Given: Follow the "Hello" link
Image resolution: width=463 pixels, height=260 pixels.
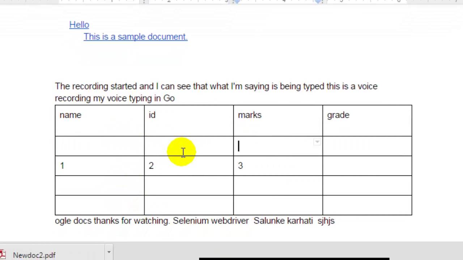Looking at the screenshot, I should (79, 25).
